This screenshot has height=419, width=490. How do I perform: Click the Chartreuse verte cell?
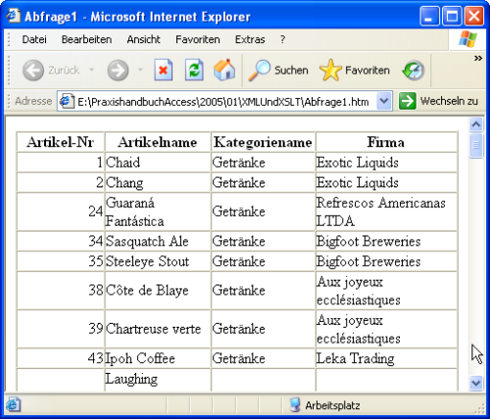click(158, 329)
